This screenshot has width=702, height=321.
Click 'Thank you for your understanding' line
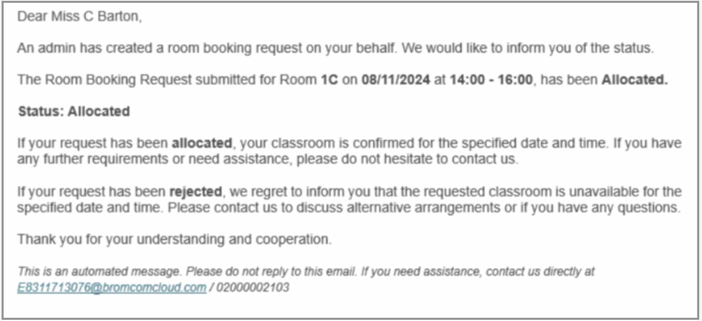(x=174, y=239)
